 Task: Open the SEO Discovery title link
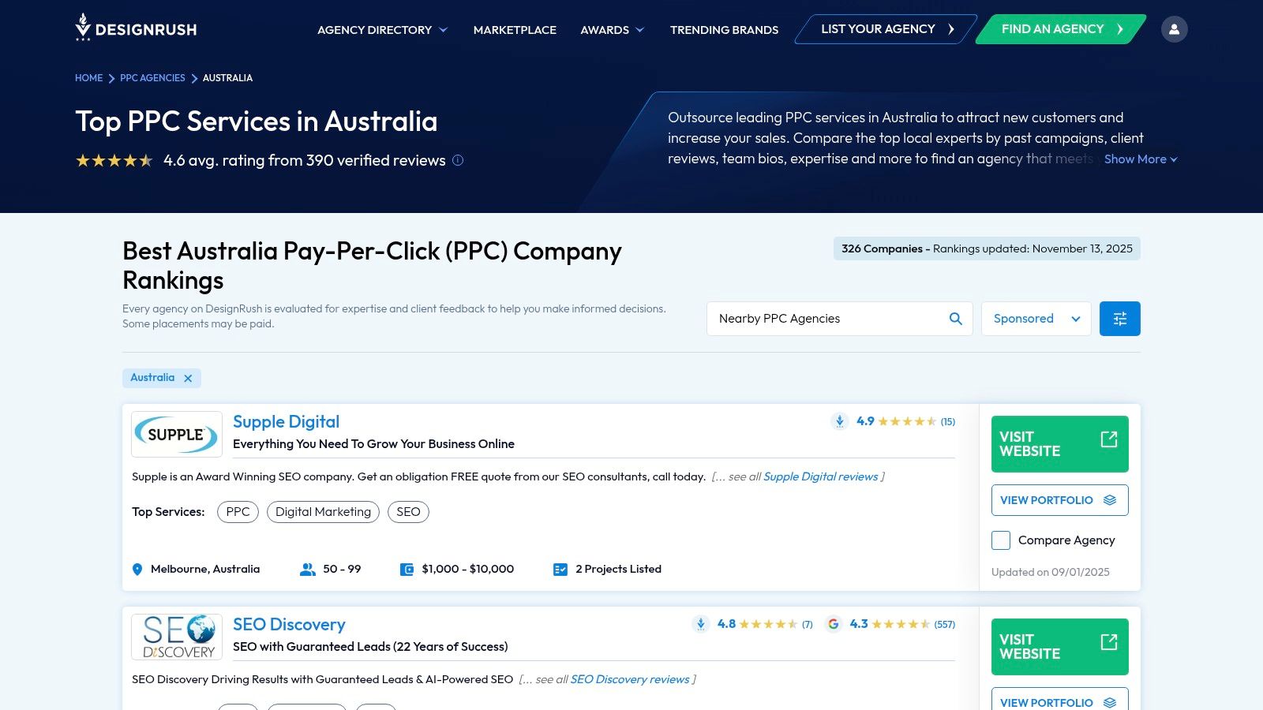coord(289,625)
